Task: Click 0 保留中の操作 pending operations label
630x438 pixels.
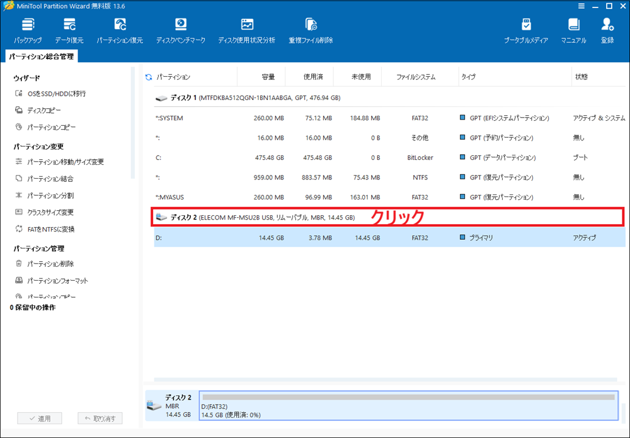Action: pos(33,308)
